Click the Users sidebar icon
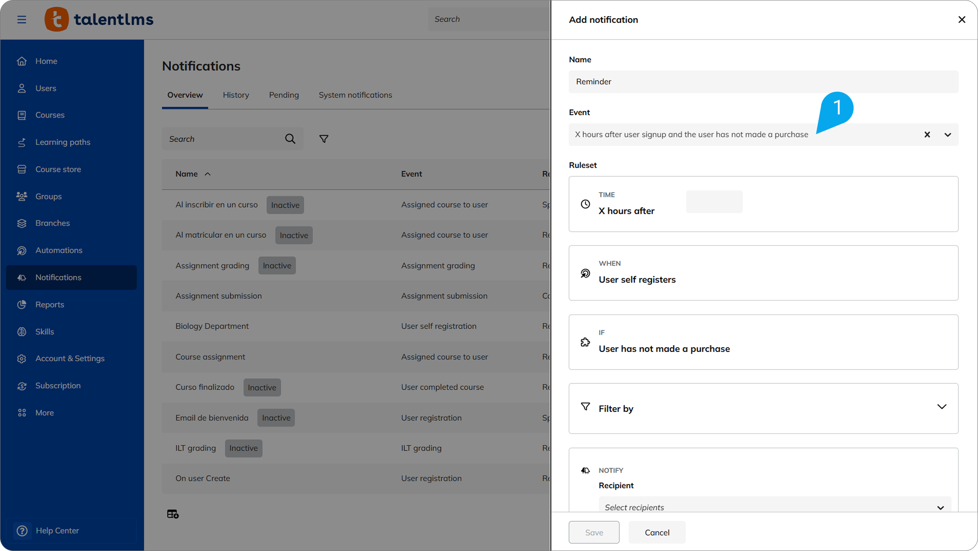 [x=22, y=88]
